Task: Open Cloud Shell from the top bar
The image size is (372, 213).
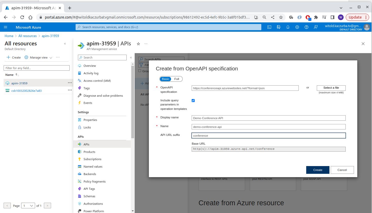Action: [x=269, y=27]
